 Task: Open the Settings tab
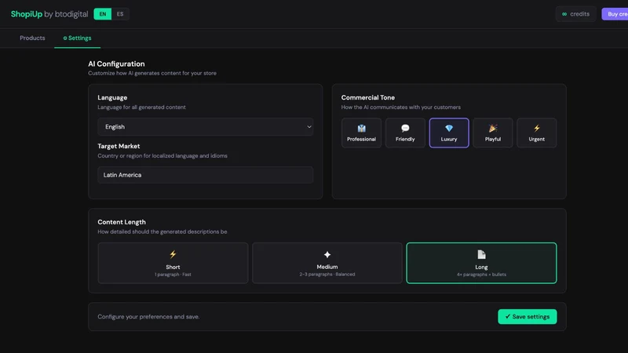pos(77,38)
